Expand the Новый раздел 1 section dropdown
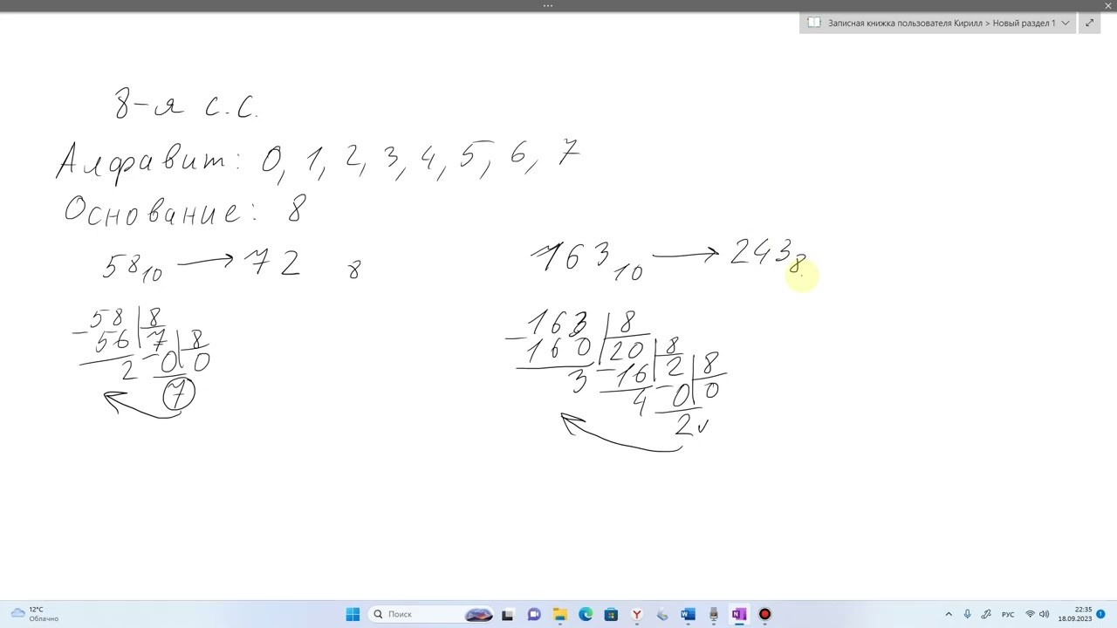1117x628 pixels. [x=1066, y=24]
